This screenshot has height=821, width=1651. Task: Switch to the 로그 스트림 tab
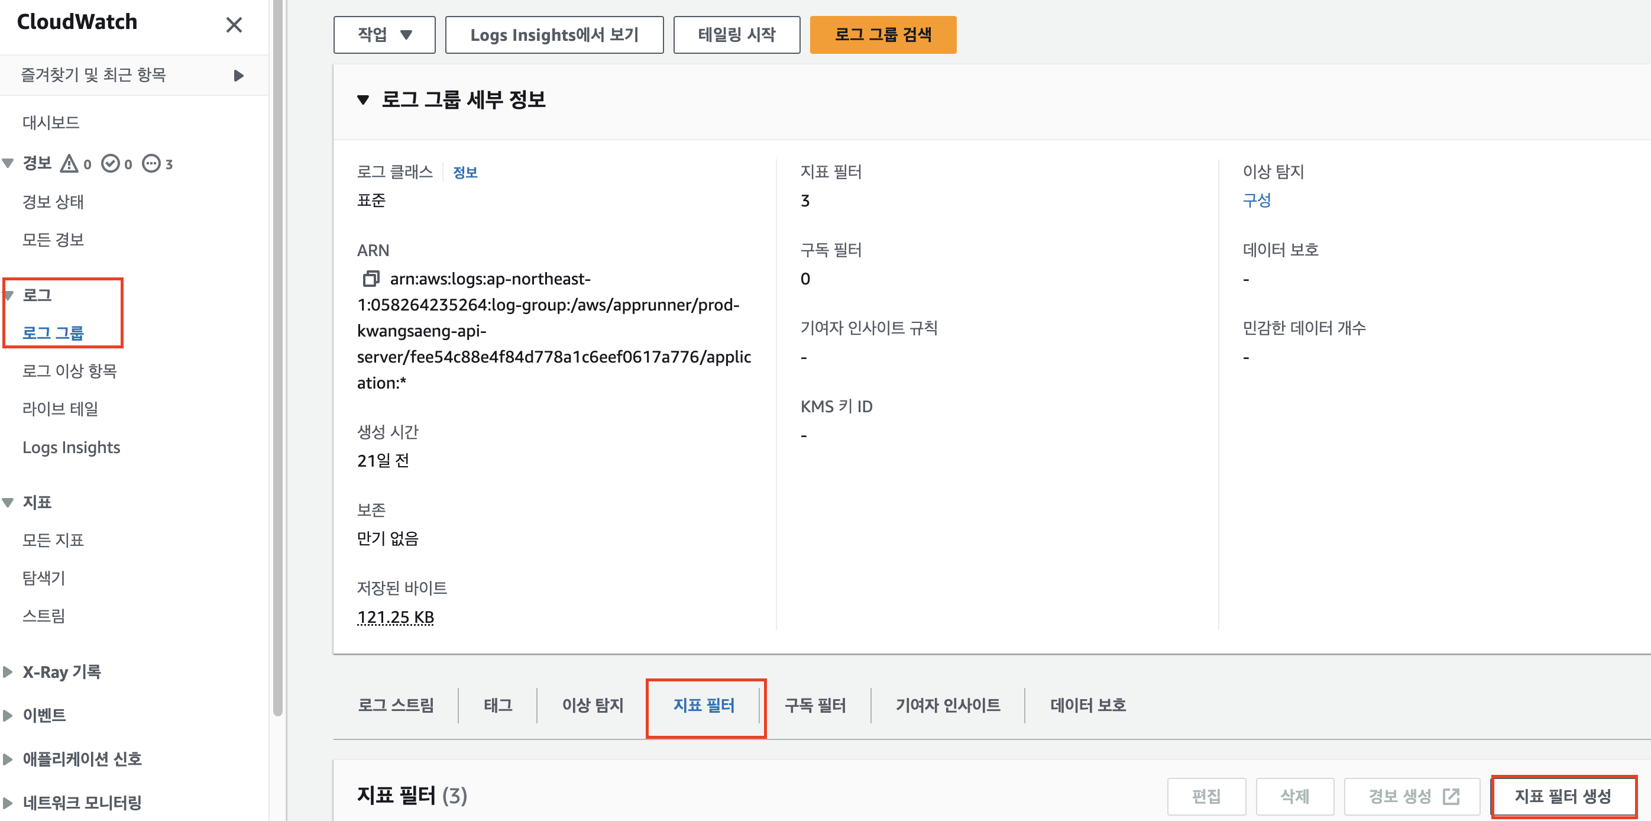(x=396, y=705)
